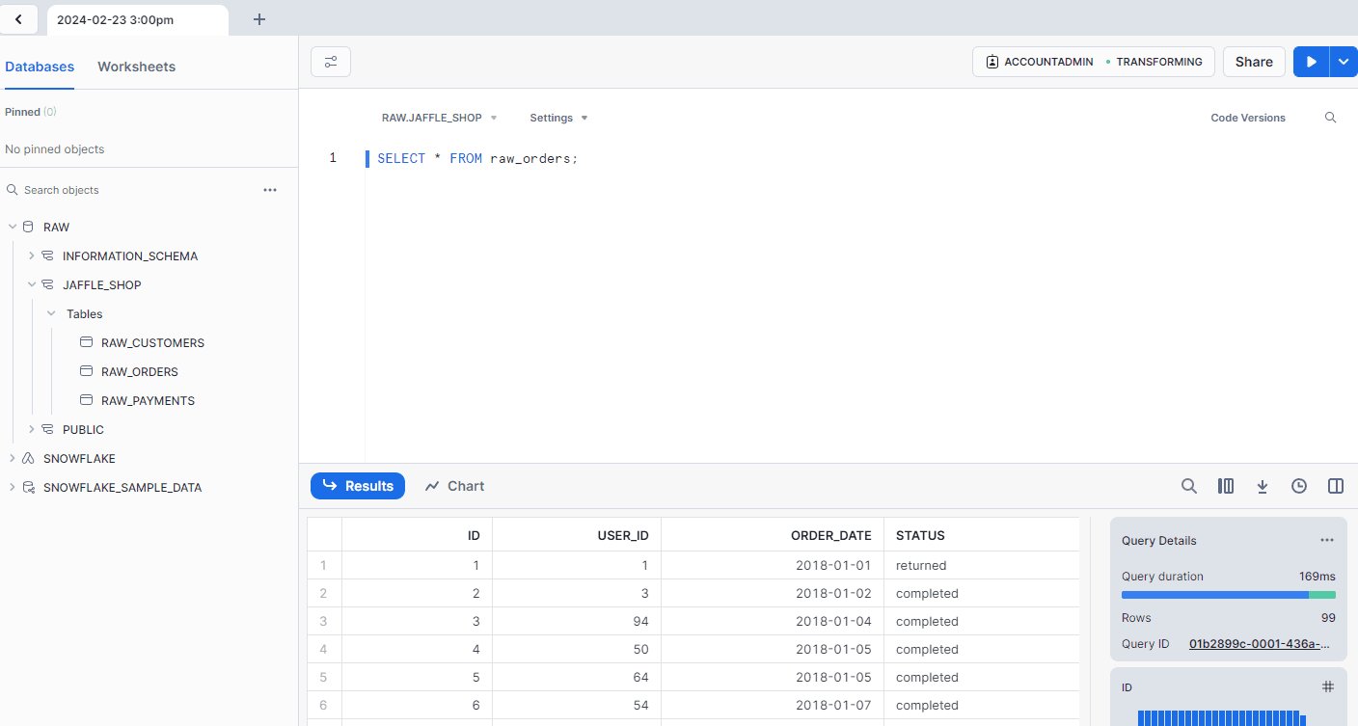Switch to the Chart view
This screenshot has width=1358, height=726.
click(x=454, y=486)
